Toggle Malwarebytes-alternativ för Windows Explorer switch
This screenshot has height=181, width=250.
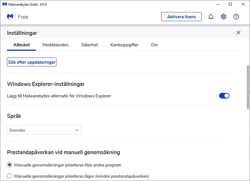tap(224, 96)
